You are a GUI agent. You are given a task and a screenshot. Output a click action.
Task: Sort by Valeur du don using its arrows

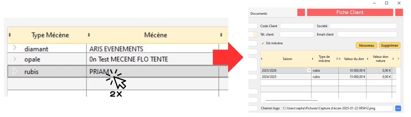pos(367,59)
